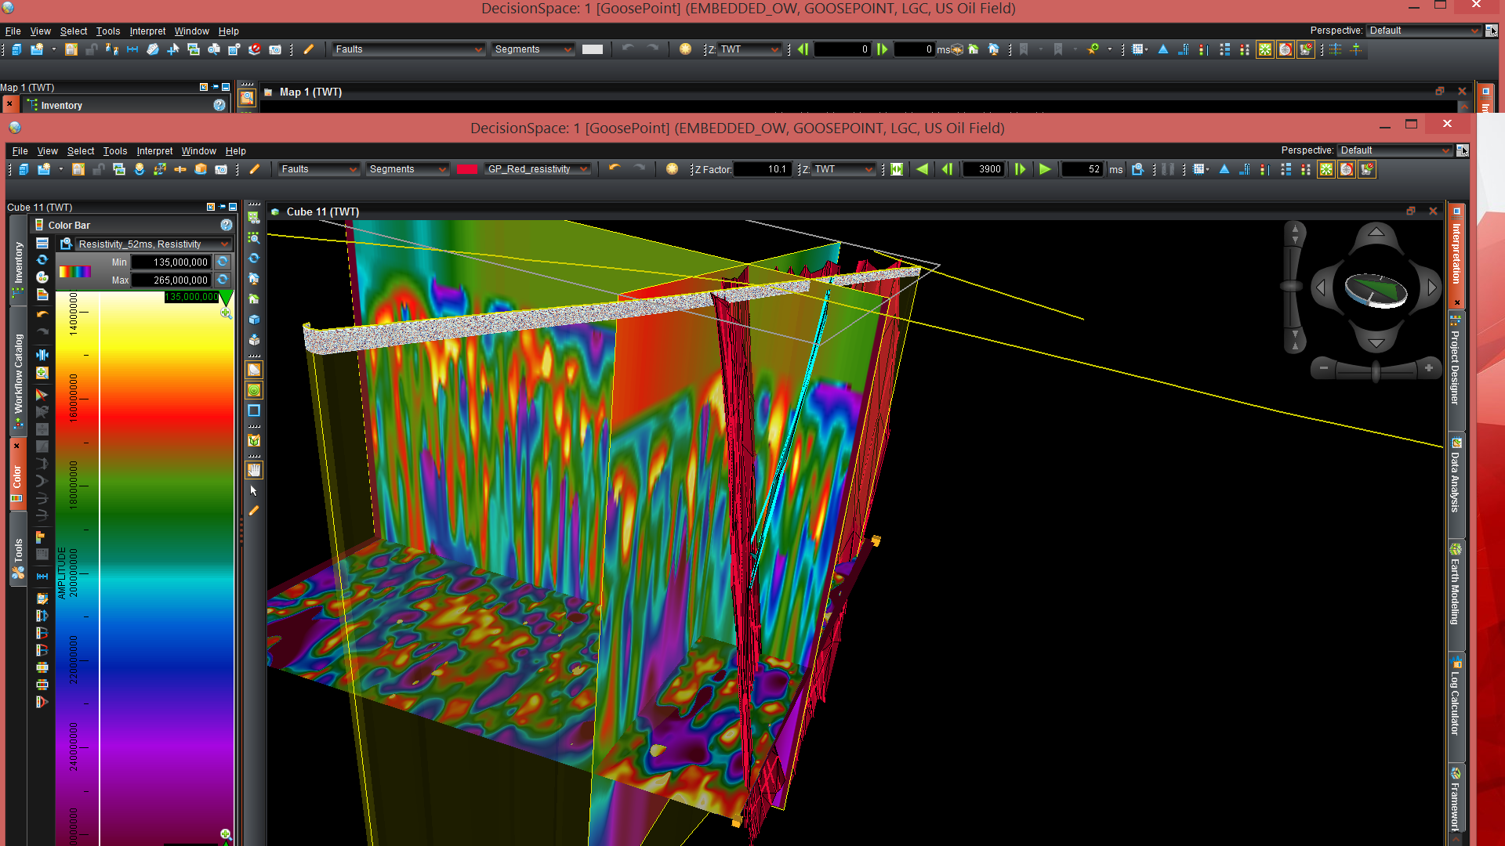Image resolution: width=1505 pixels, height=846 pixels.
Task: Step one frame backward
Action: click(x=947, y=169)
